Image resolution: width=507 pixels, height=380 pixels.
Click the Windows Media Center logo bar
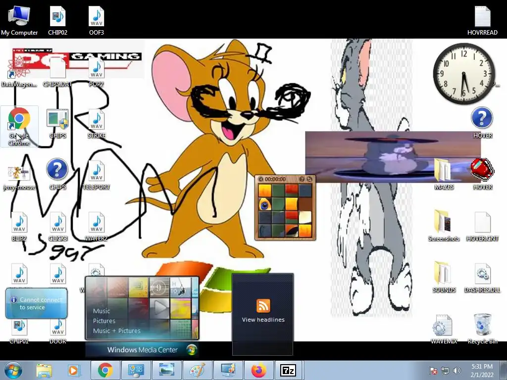[x=142, y=350]
